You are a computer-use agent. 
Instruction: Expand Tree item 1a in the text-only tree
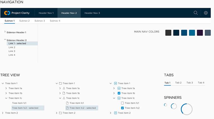(6, 88)
